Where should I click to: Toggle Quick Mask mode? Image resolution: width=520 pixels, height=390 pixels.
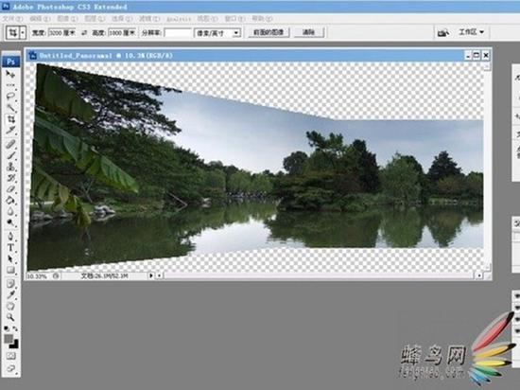[10, 356]
